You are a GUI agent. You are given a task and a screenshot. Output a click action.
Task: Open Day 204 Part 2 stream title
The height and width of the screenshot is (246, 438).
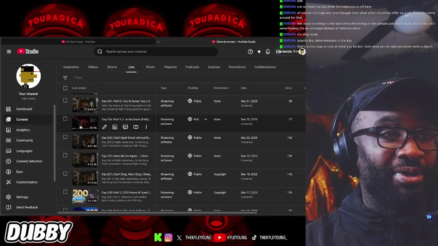pyautogui.click(x=127, y=101)
